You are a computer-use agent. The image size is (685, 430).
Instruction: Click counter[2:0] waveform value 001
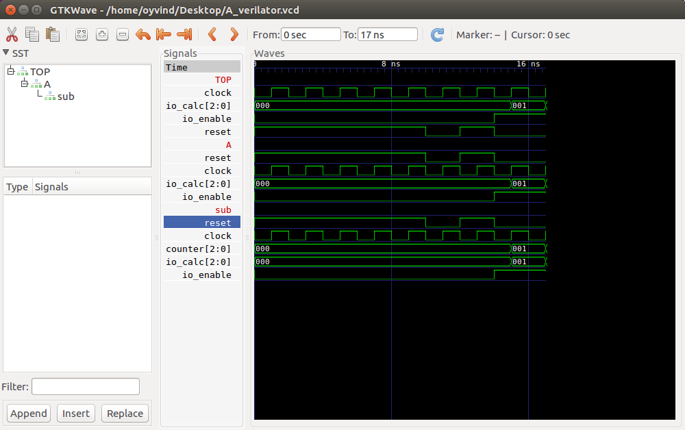click(x=519, y=249)
